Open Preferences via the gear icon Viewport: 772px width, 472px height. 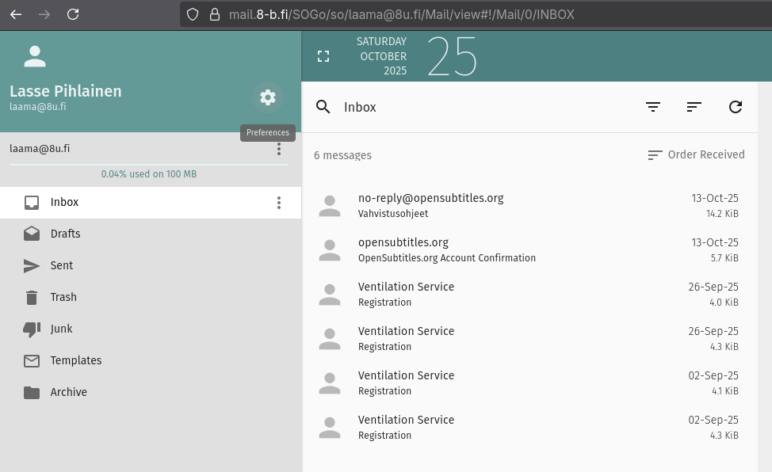(268, 97)
